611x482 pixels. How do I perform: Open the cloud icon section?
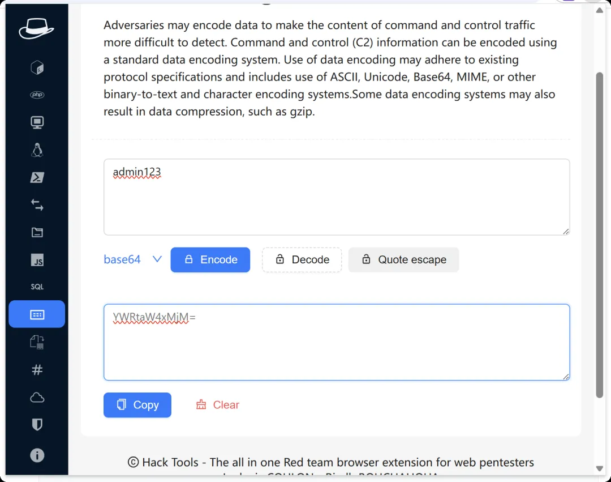tap(37, 398)
